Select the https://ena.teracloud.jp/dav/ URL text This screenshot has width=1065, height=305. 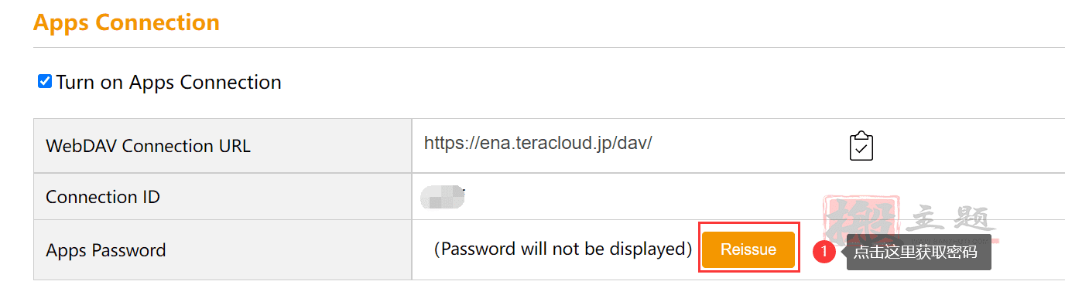pos(538,143)
